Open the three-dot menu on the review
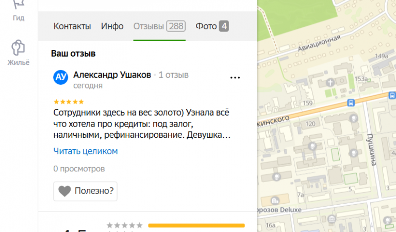Viewport: 396px width, 232px height. tap(235, 78)
